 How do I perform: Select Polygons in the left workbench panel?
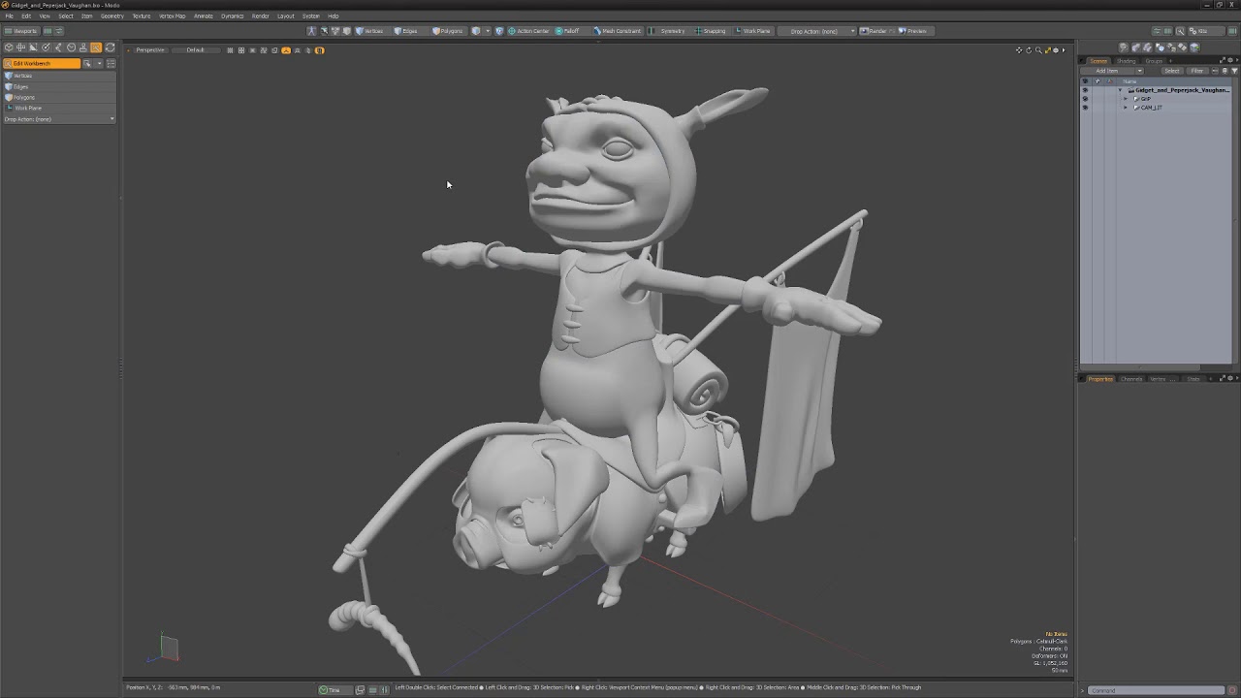(58, 97)
